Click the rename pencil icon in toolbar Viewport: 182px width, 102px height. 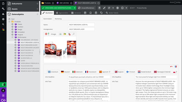[x=104, y=8]
